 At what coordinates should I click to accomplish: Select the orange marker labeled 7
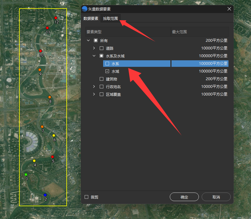(42, 127)
